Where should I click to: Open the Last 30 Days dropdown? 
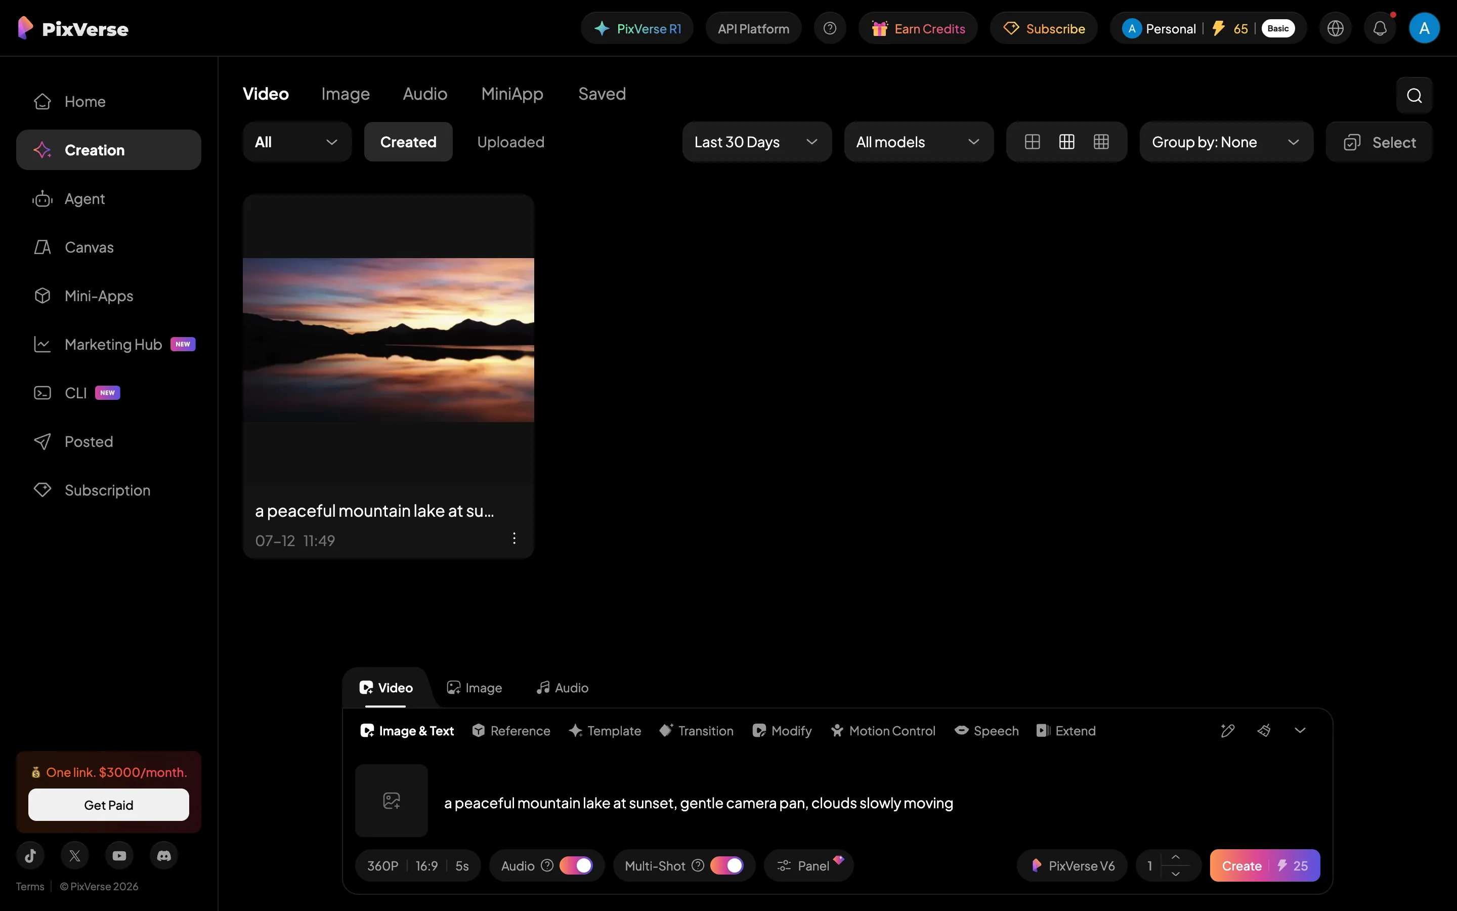point(757,142)
